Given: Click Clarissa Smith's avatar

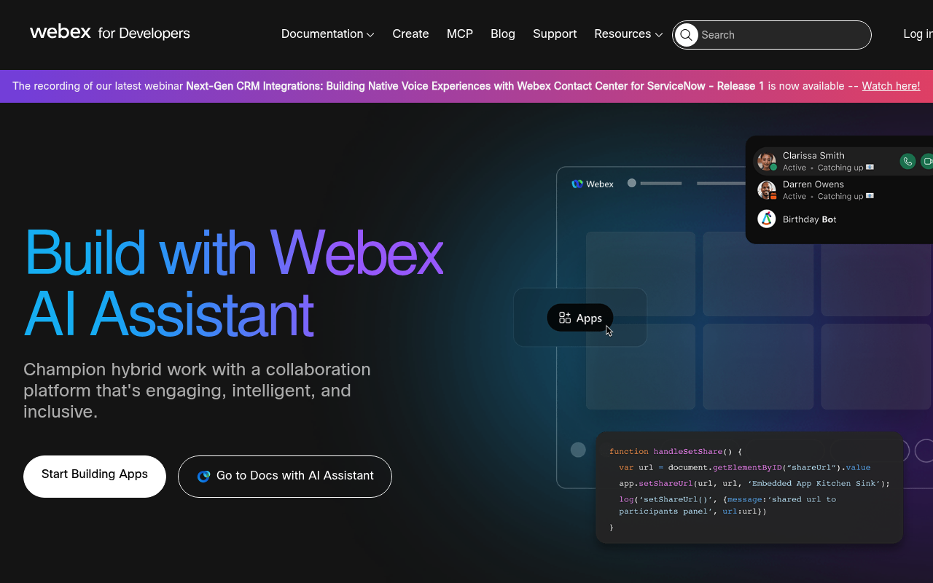Looking at the screenshot, I should point(767,162).
